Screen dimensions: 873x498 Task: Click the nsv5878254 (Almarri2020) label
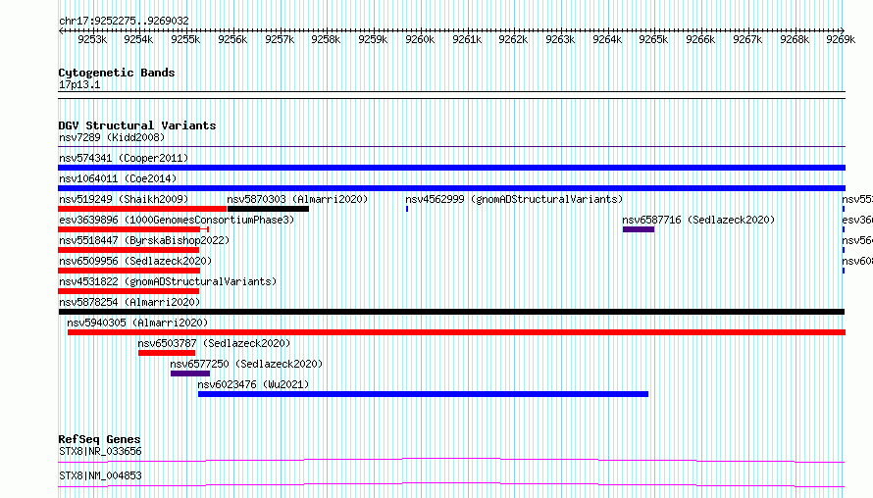coord(129,302)
